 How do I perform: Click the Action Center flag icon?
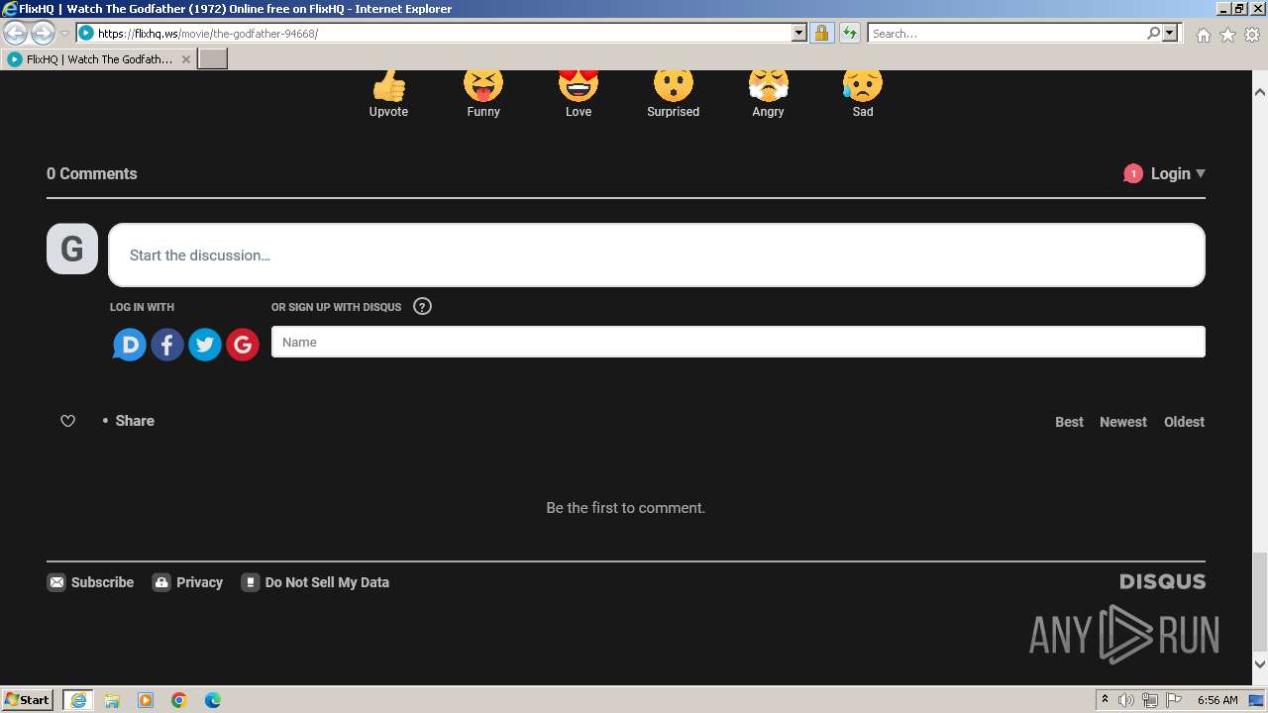click(x=1174, y=700)
